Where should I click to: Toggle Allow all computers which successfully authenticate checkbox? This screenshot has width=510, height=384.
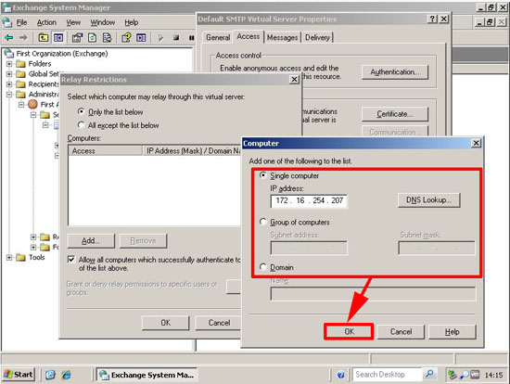pos(70,260)
